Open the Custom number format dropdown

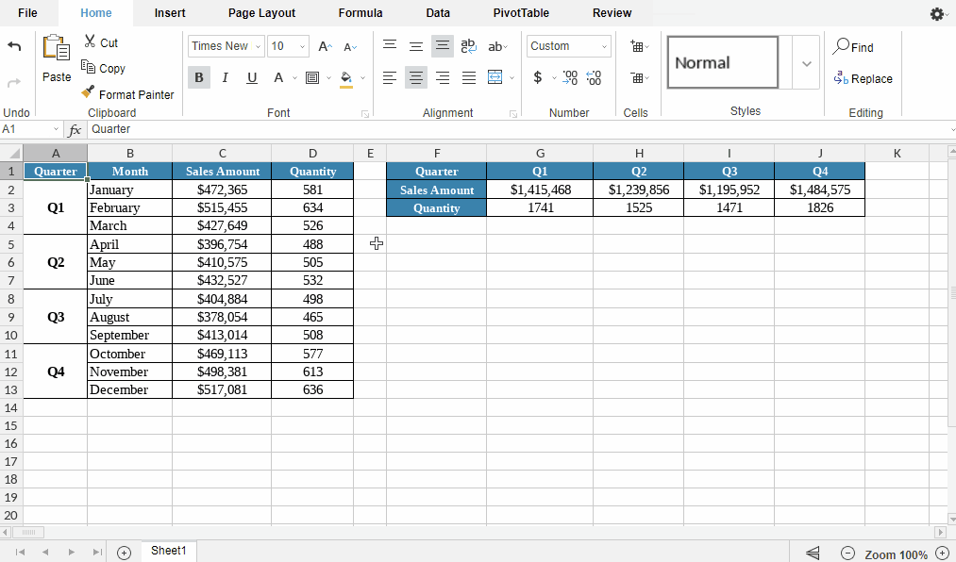point(568,46)
